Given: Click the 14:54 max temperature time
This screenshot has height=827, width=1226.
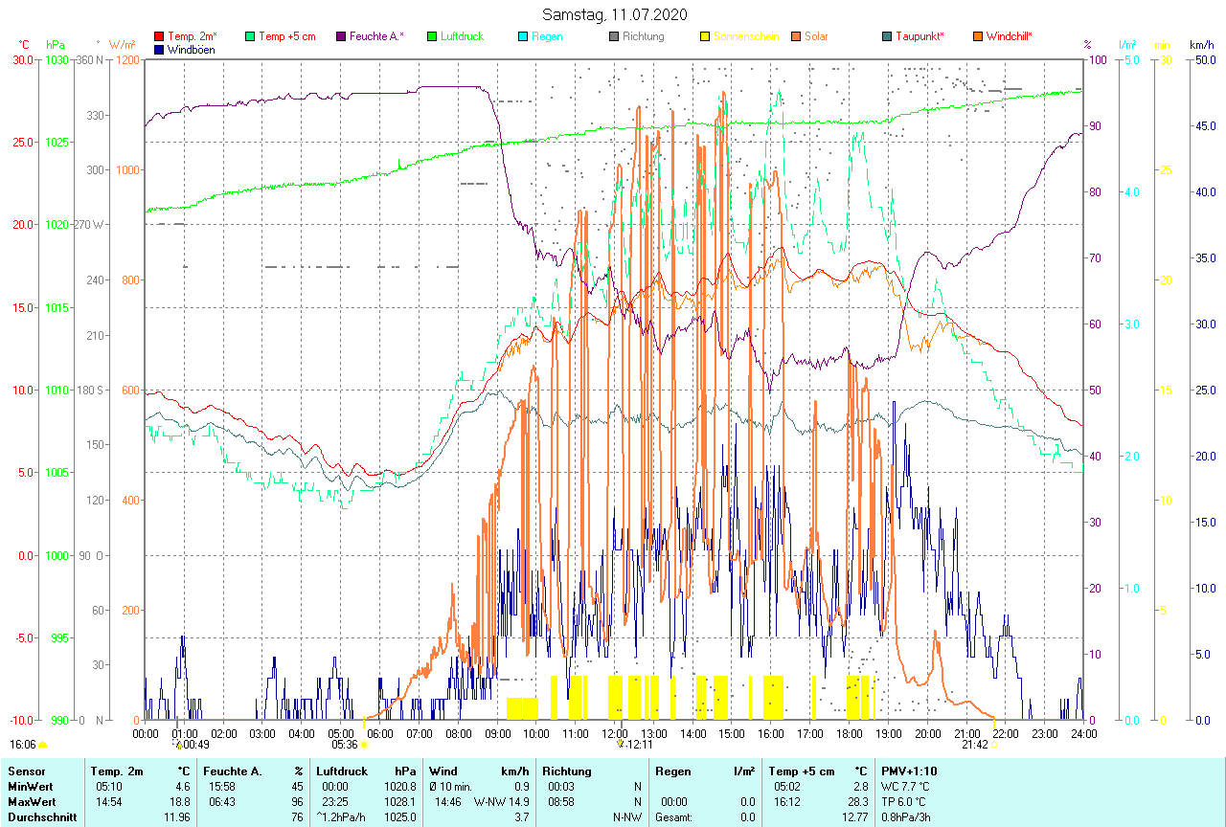Looking at the screenshot, I should (109, 802).
